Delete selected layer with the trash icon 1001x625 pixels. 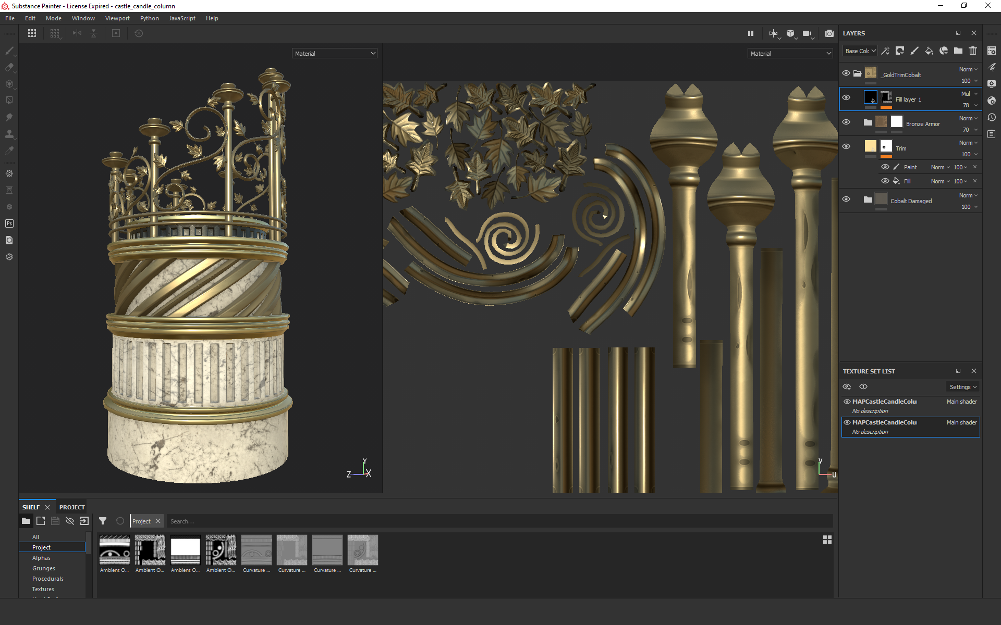[x=973, y=51]
